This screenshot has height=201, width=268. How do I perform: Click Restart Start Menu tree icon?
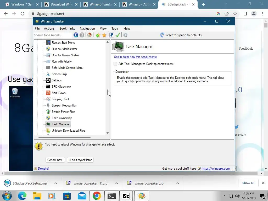coord(48,43)
